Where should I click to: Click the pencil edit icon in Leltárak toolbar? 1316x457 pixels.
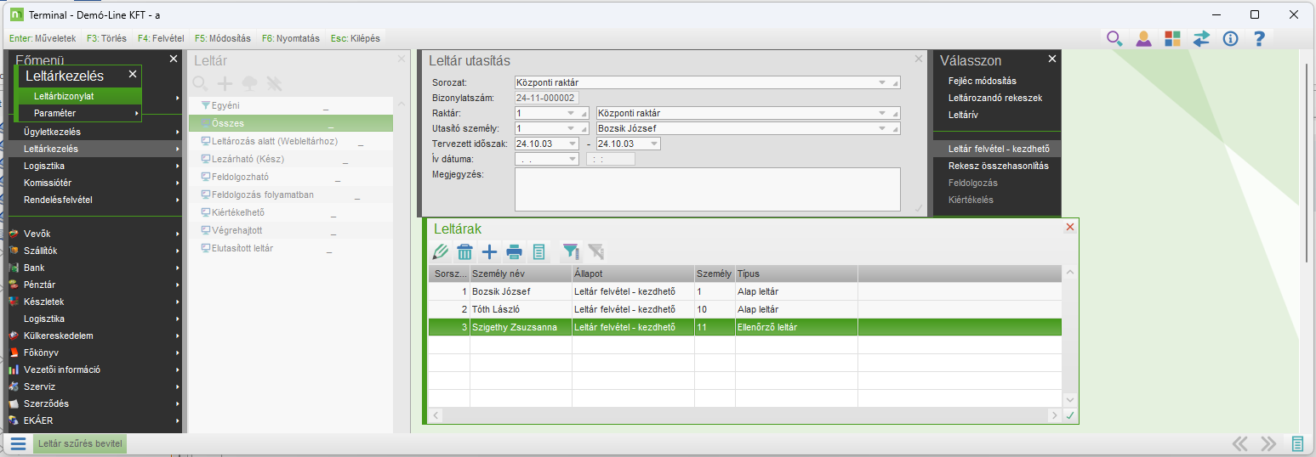pyautogui.click(x=441, y=251)
